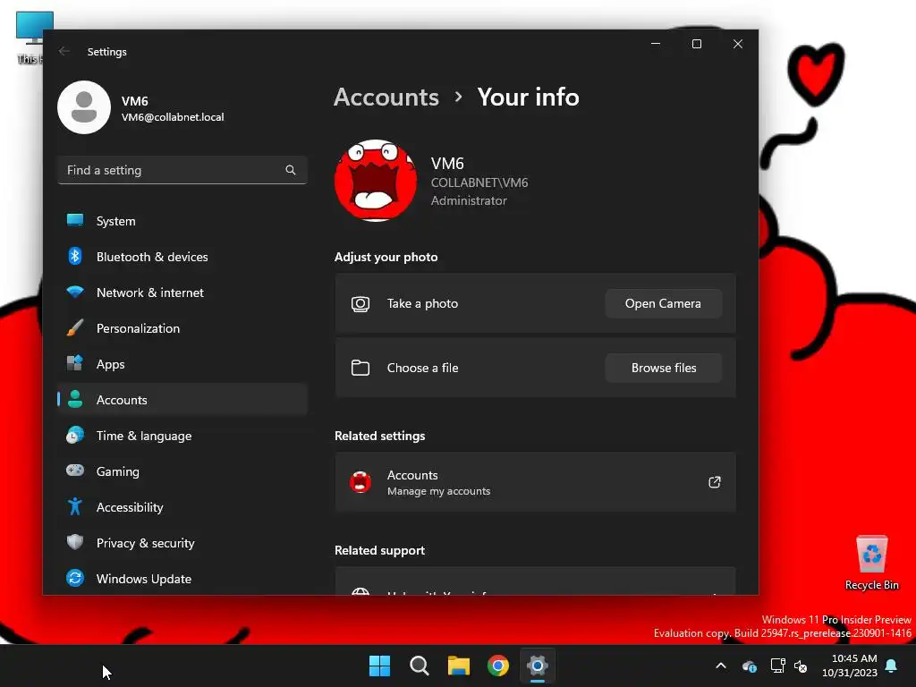Click the Privacy & security shield icon

coord(75,542)
